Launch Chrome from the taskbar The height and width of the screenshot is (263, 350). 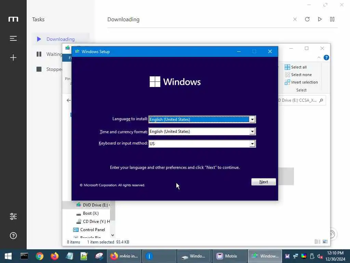pos(40,256)
